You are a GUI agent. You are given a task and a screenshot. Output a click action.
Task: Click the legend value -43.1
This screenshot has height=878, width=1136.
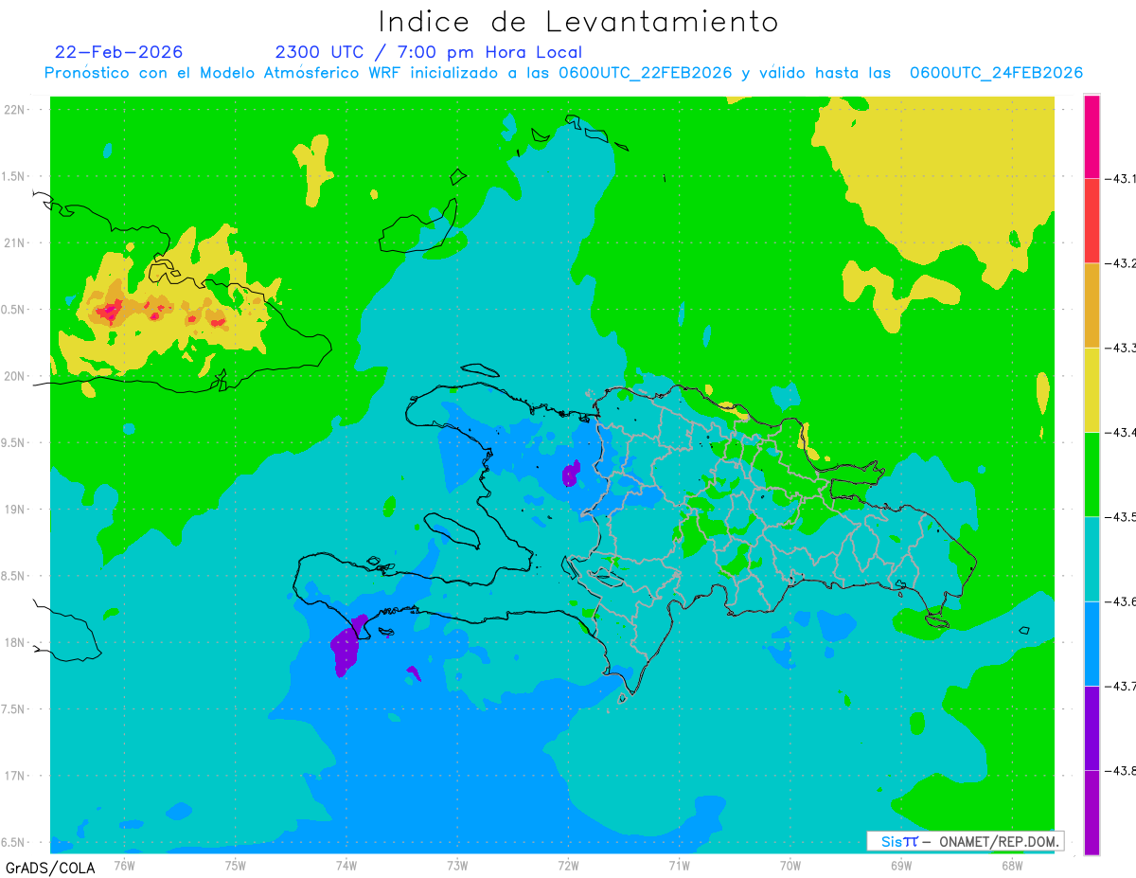[1123, 179]
